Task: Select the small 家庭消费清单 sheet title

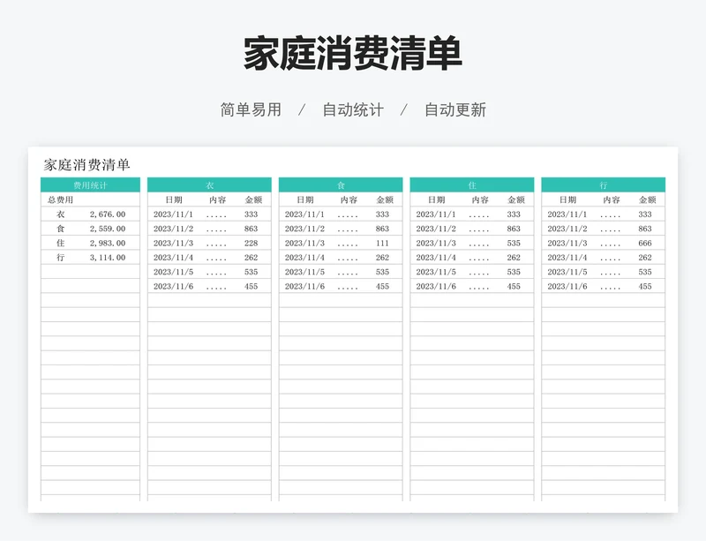Action: coord(86,165)
